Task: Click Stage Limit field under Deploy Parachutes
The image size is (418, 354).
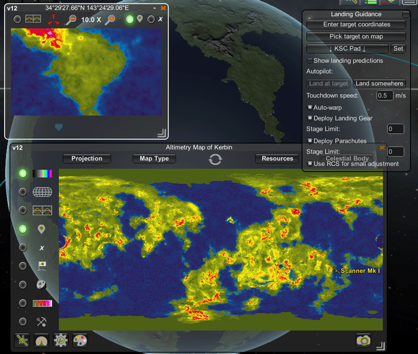Action: click(x=396, y=152)
